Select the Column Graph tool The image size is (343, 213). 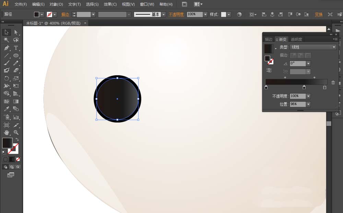[x=16, y=117]
